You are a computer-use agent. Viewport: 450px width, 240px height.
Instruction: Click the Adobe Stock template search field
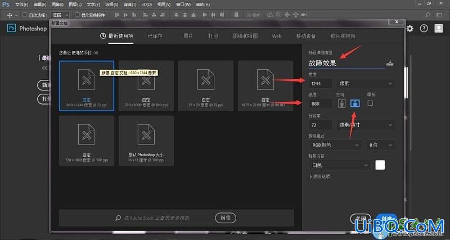[x=164, y=218]
